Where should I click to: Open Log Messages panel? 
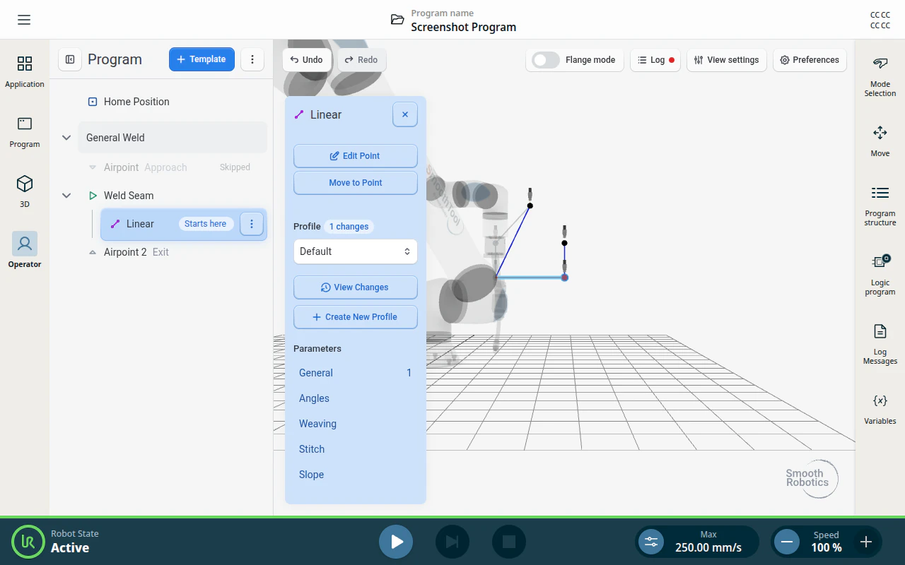pyautogui.click(x=880, y=345)
